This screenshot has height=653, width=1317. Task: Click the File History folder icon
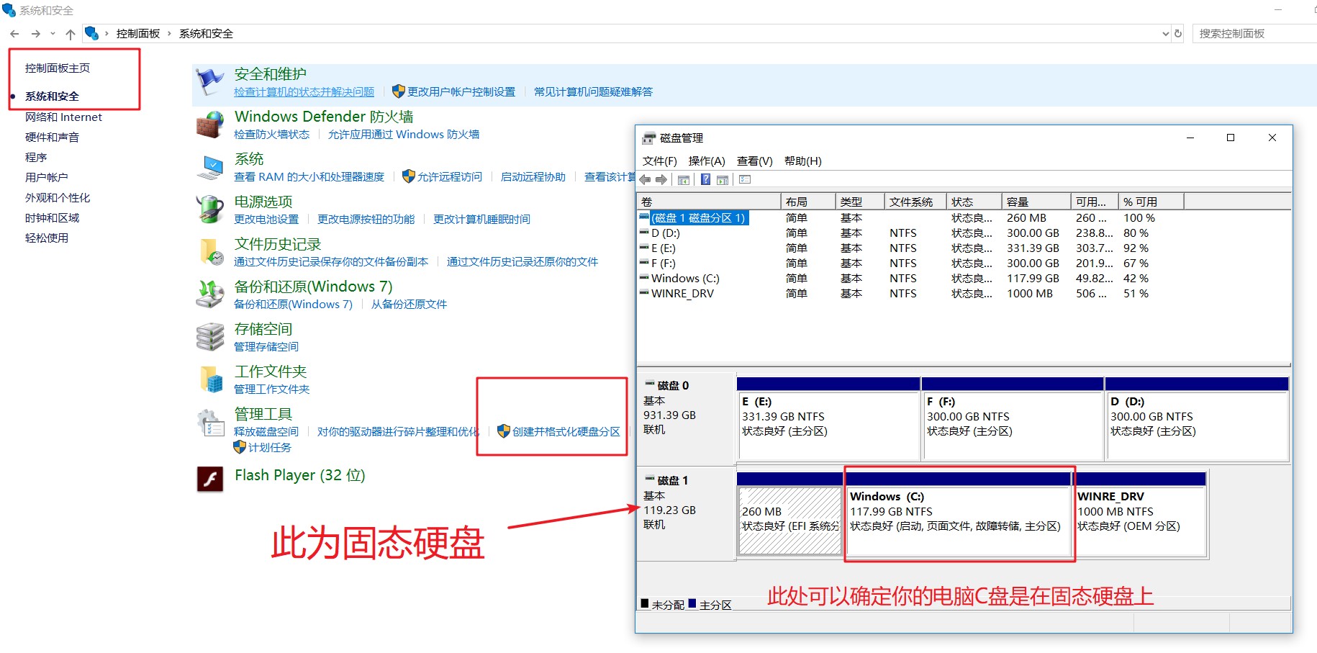[211, 252]
